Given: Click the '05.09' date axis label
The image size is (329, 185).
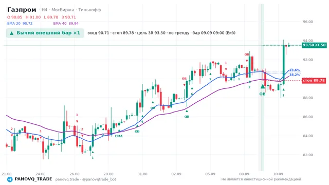Looking at the screenshot, I should [x=210, y=174].
